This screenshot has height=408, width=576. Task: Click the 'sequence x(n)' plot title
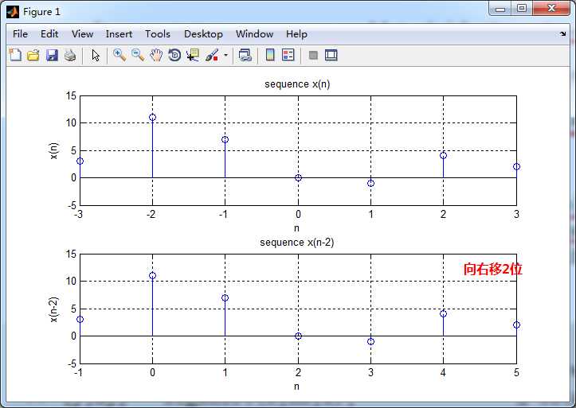pos(297,84)
